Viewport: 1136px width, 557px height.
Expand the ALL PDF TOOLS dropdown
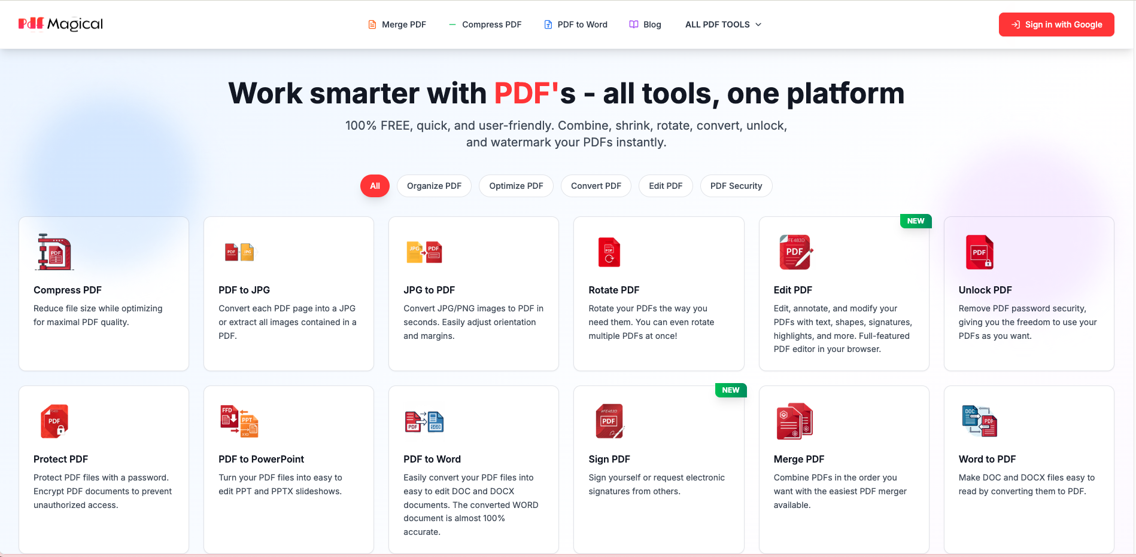pyautogui.click(x=722, y=25)
